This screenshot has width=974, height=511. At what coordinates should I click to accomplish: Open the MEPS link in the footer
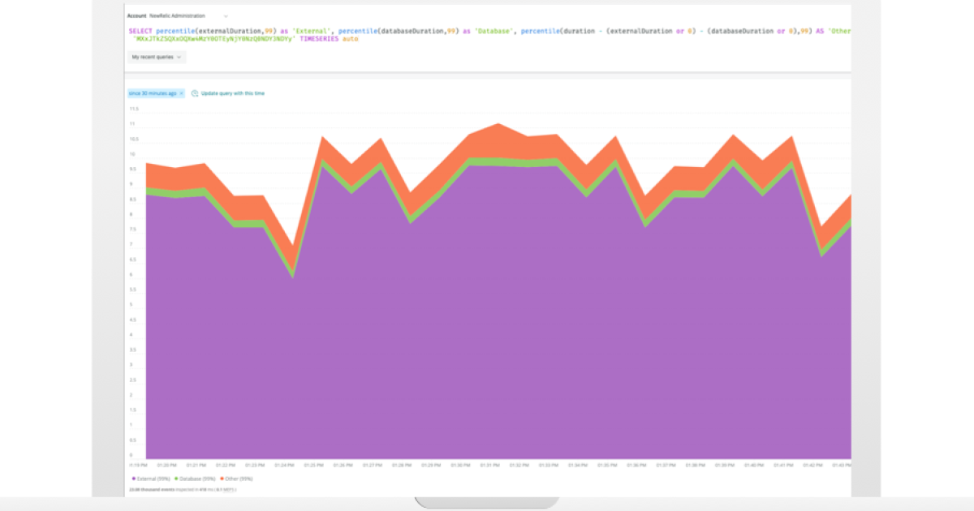(x=227, y=491)
